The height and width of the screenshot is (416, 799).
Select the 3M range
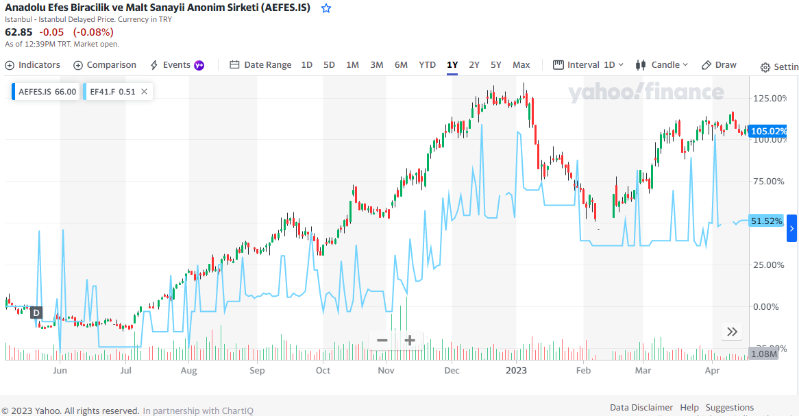pos(377,64)
